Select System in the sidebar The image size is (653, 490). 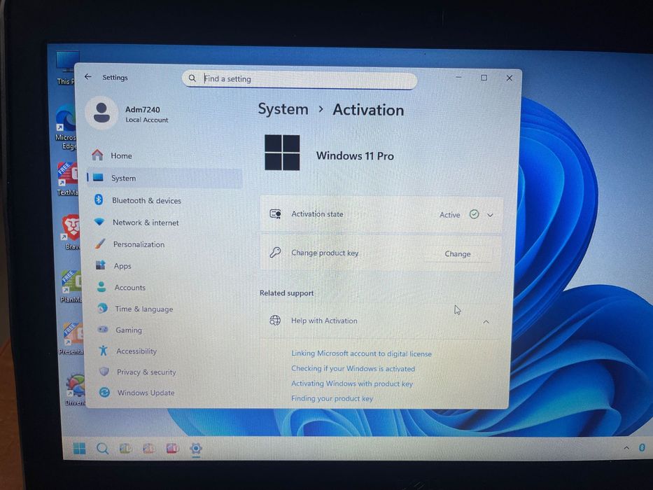click(164, 178)
